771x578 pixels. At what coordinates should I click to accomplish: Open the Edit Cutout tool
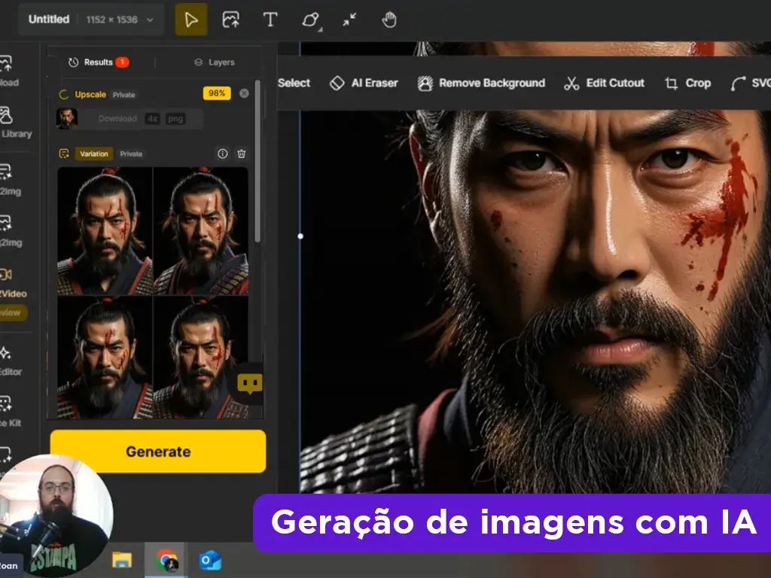click(x=604, y=83)
